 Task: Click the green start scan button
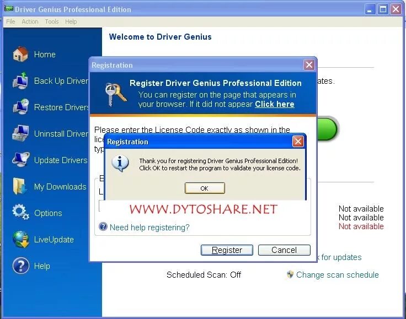328,129
